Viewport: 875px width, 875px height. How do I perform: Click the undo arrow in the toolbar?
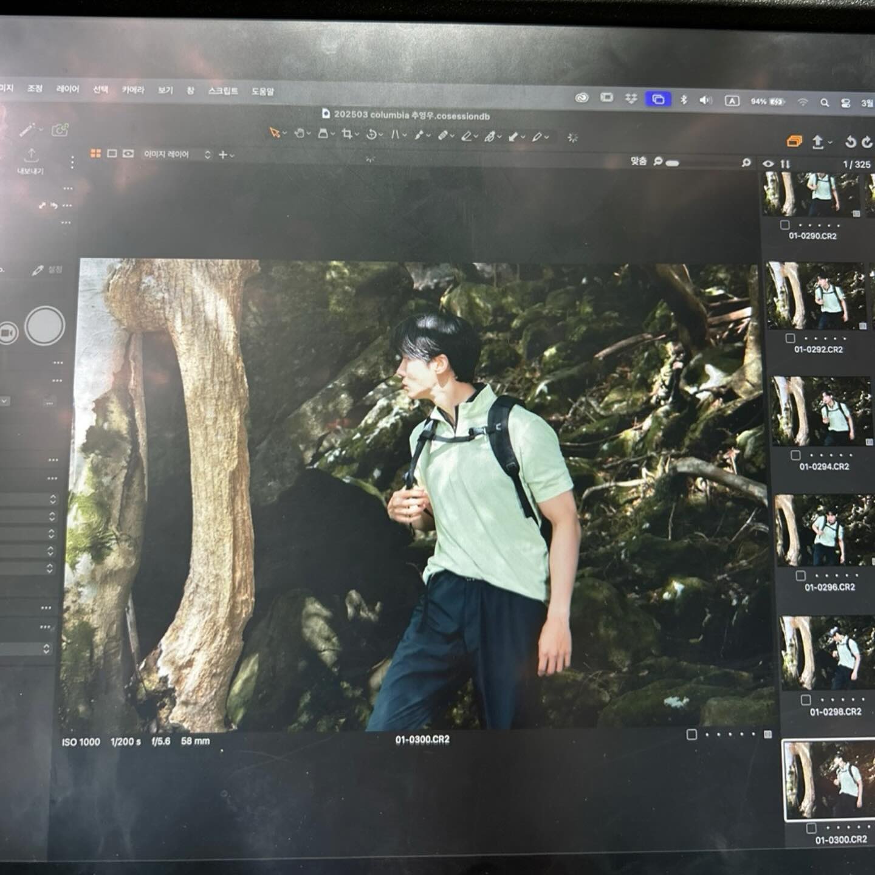pos(850,142)
